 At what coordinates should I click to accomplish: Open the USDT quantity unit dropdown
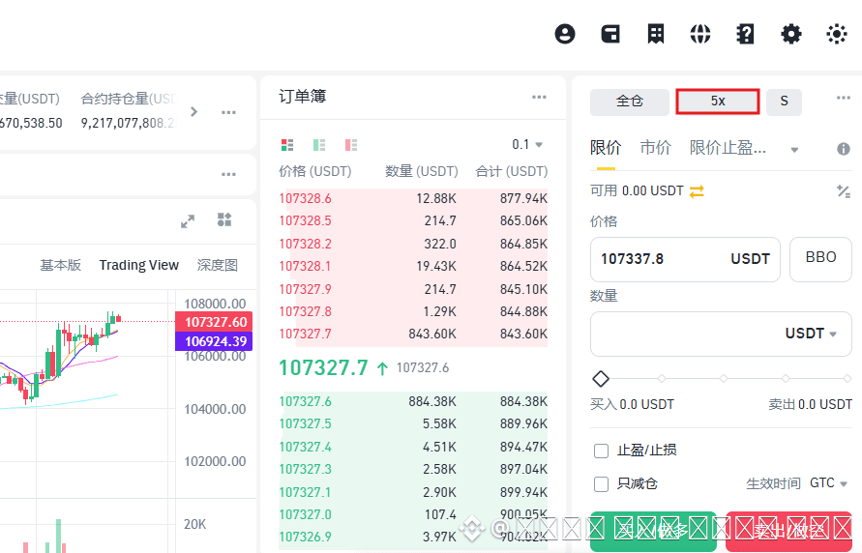[811, 334]
